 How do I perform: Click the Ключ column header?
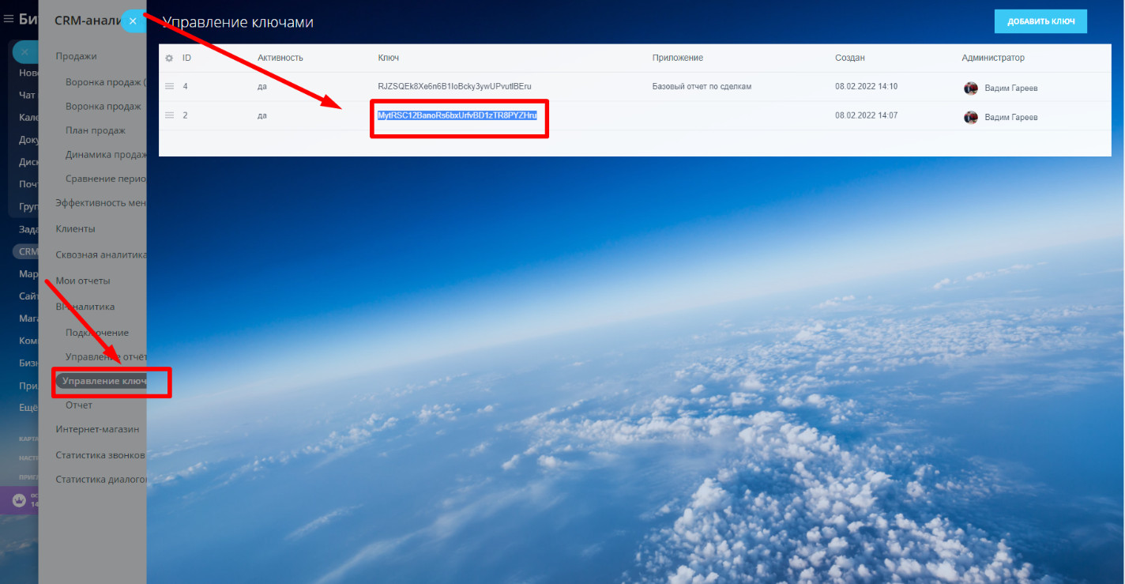click(389, 58)
